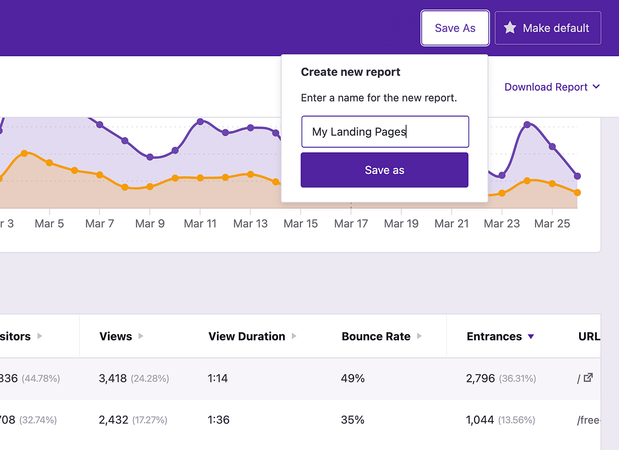Click sort arrow next to View Duration
Viewport: 619px width, 450px height.
(x=294, y=336)
